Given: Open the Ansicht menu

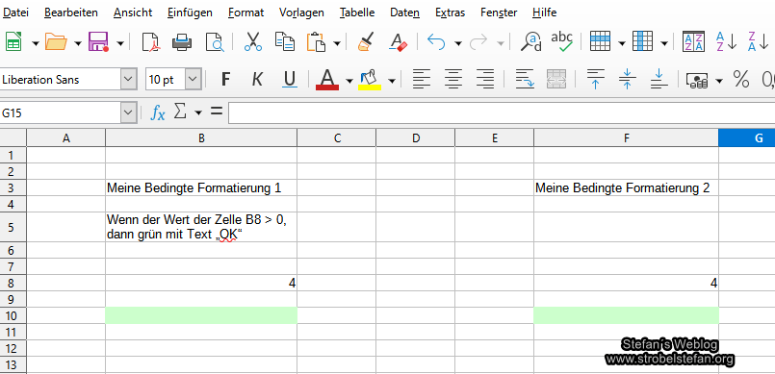Looking at the screenshot, I should tap(133, 12).
